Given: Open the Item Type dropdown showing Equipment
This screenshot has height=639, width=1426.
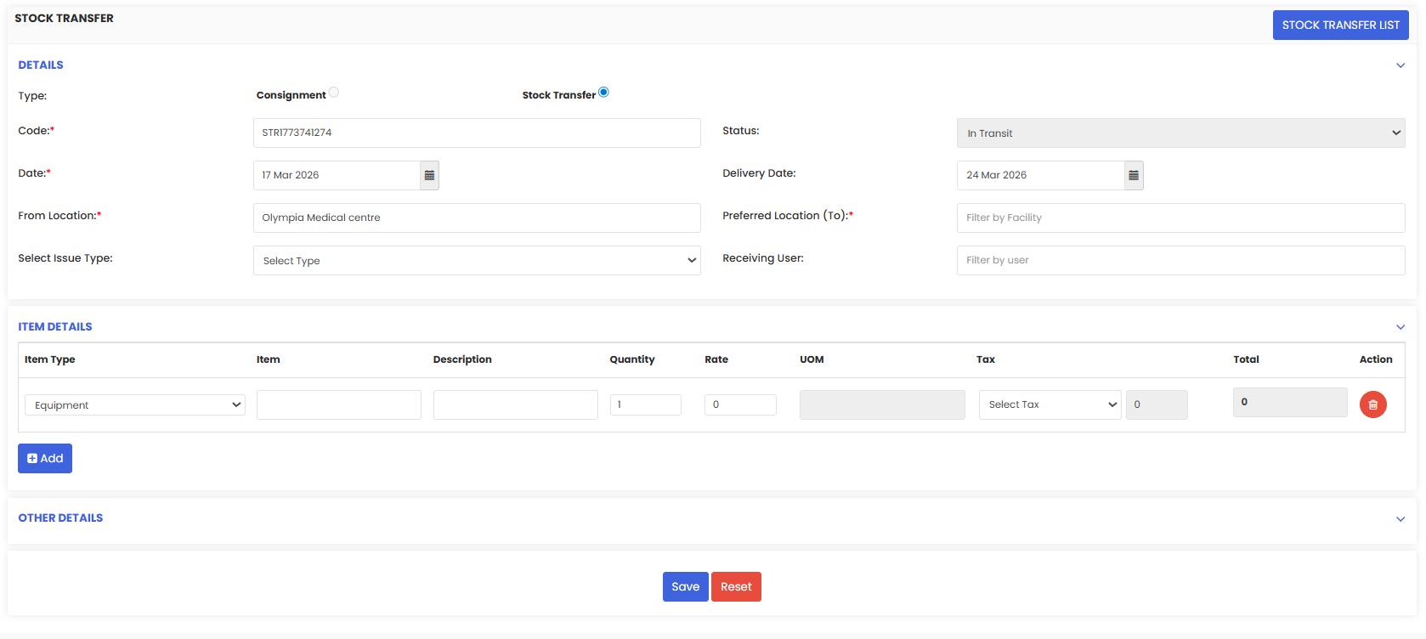Looking at the screenshot, I should click(135, 404).
